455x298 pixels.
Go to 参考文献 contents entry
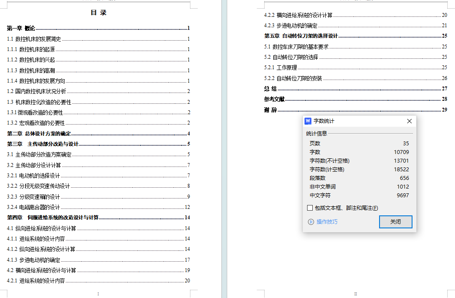click(274, 99)
